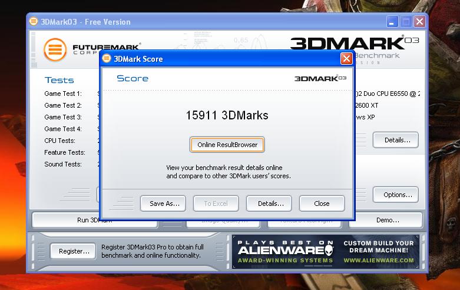Click the Game Test 4 label
460x290 pixels.
(63, 129)
